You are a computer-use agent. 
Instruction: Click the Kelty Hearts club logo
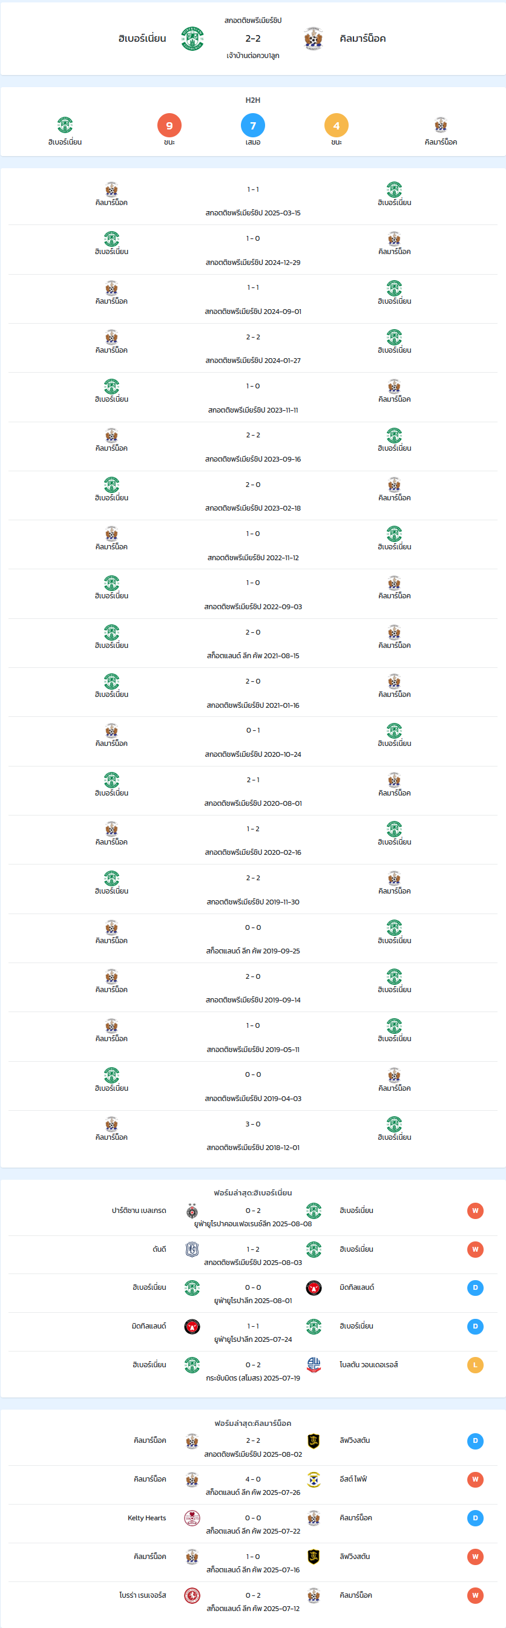192,1518
